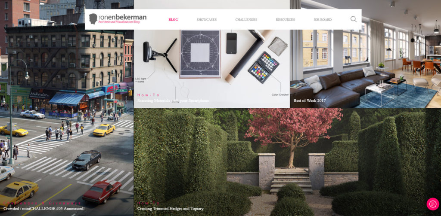Screen dimensions: 441x216
Task: Open the search magnifier icon
Action: pyautogui.click(x=353, y=19)
